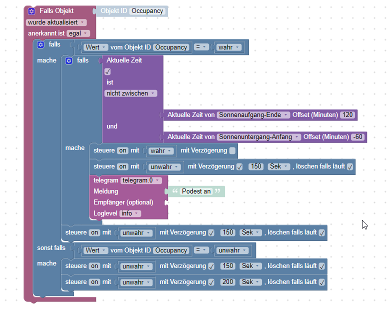Open Sek unit dropdown in inner 150 row

[x=278, y=166]
